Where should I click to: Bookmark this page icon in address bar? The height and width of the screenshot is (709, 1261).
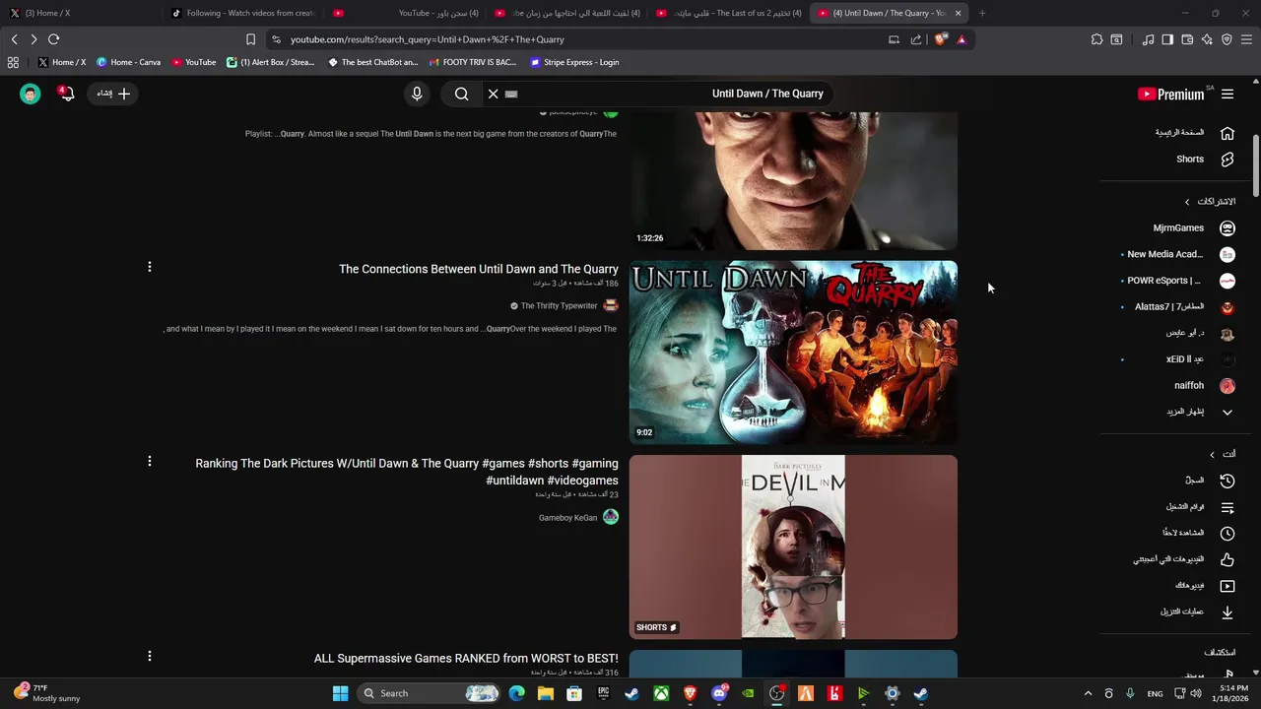[x=250, y=39]
